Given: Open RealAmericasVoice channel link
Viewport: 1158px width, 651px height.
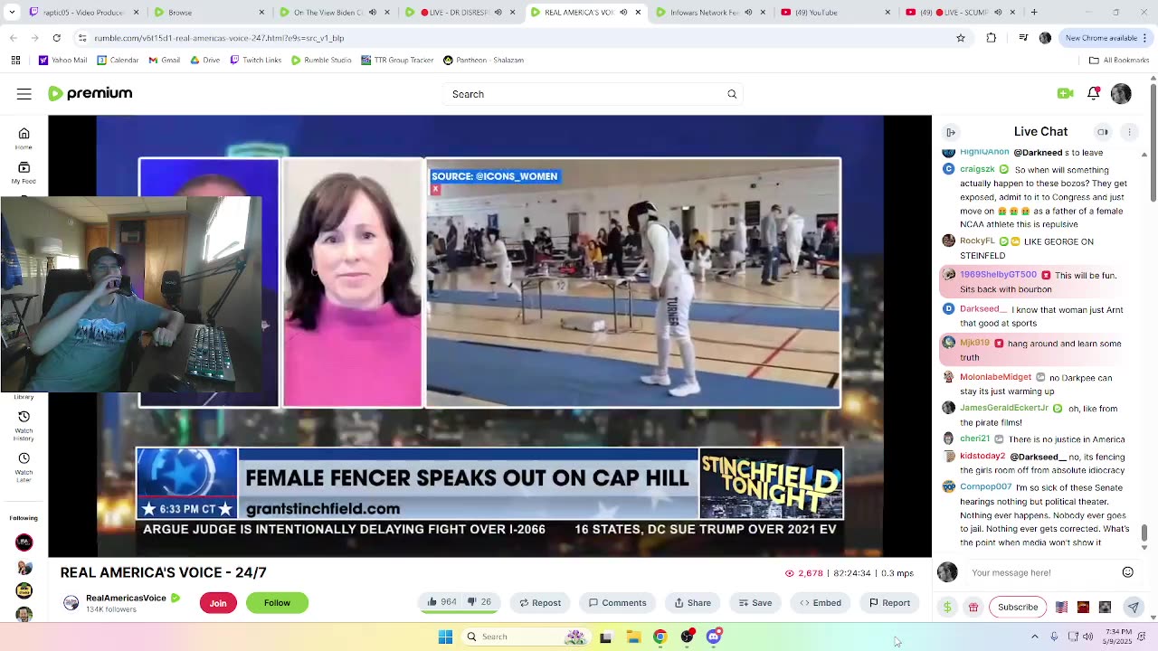Looking at the screenshot, I should click(x=126, y=598).
